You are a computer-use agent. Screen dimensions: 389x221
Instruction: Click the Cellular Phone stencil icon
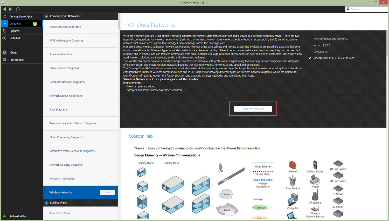tap(315, 165)
